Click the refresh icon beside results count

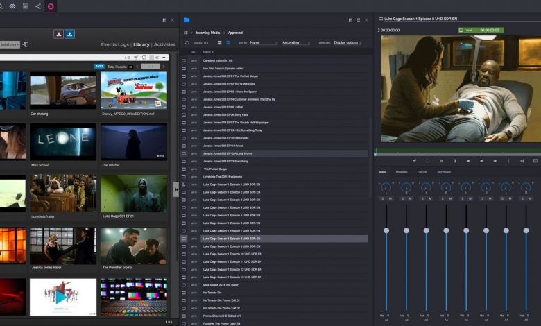coord(186,42)
